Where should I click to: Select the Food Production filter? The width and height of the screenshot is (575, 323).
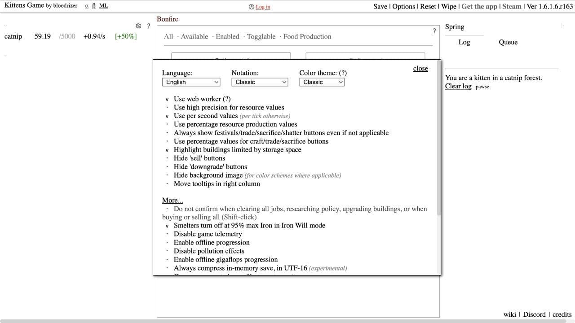307,36
